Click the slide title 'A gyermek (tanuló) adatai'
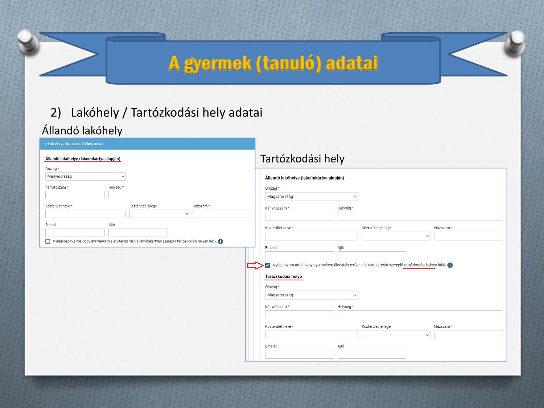The width and height of the screenshot is (544, 408). tap(273, 63)
